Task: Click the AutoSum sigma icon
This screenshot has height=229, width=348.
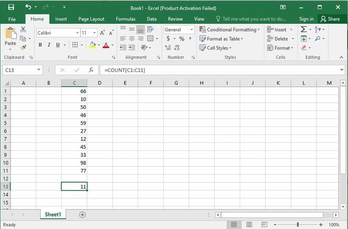Action: pos(303,29)
